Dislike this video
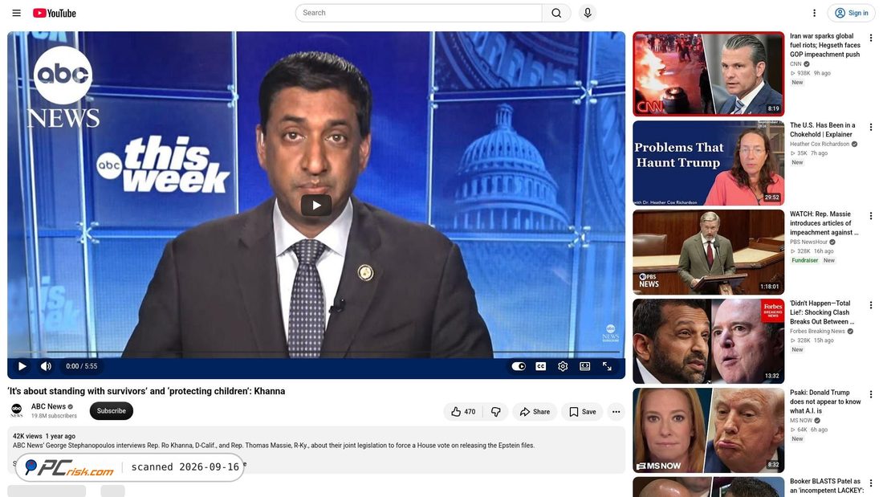The height and width of the screenshot is (497, 883). (496, 412)
